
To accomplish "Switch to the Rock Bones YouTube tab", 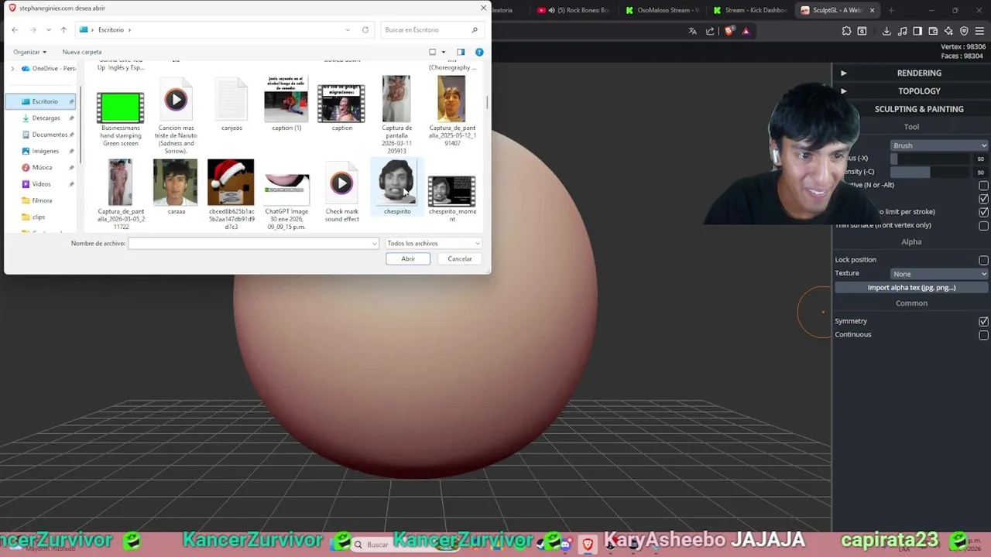I will point(573,10).
